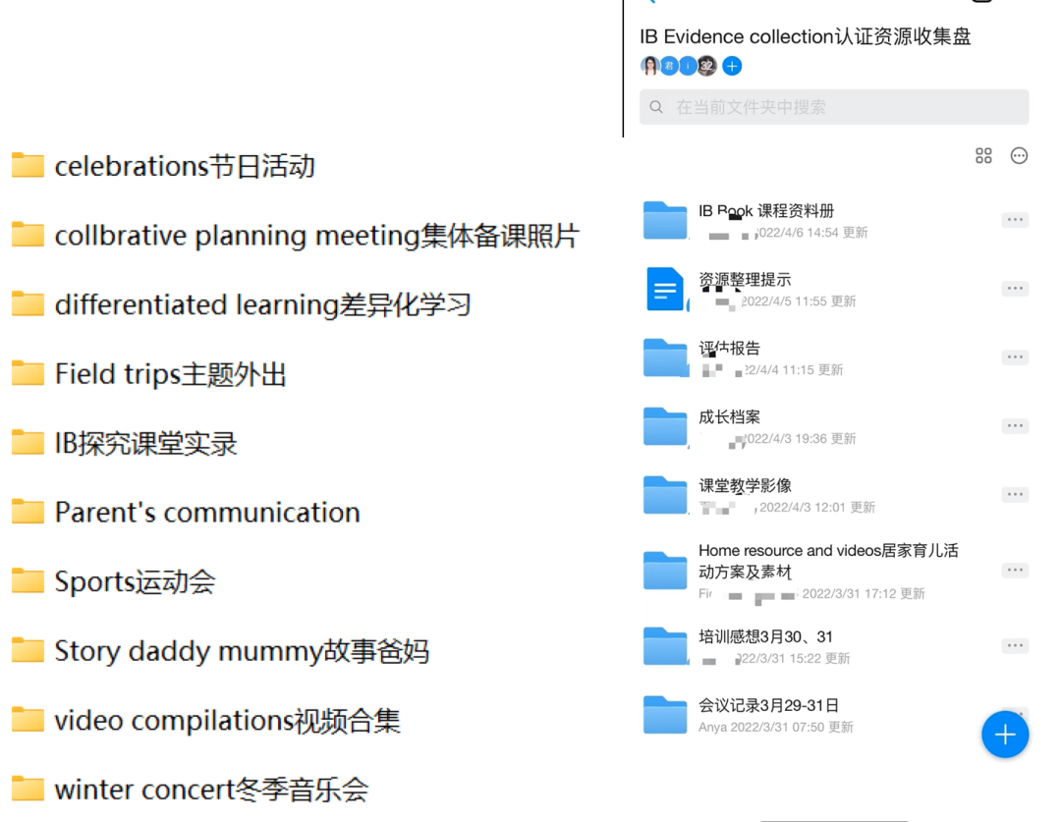The width and height of the screenshot is (1061, 822).
Task: Click the 32 member count avatar
Action: click(x=706, y=66)
